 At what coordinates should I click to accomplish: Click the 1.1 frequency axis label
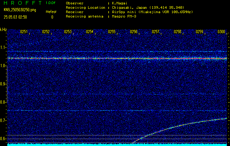tap(3, 47)
